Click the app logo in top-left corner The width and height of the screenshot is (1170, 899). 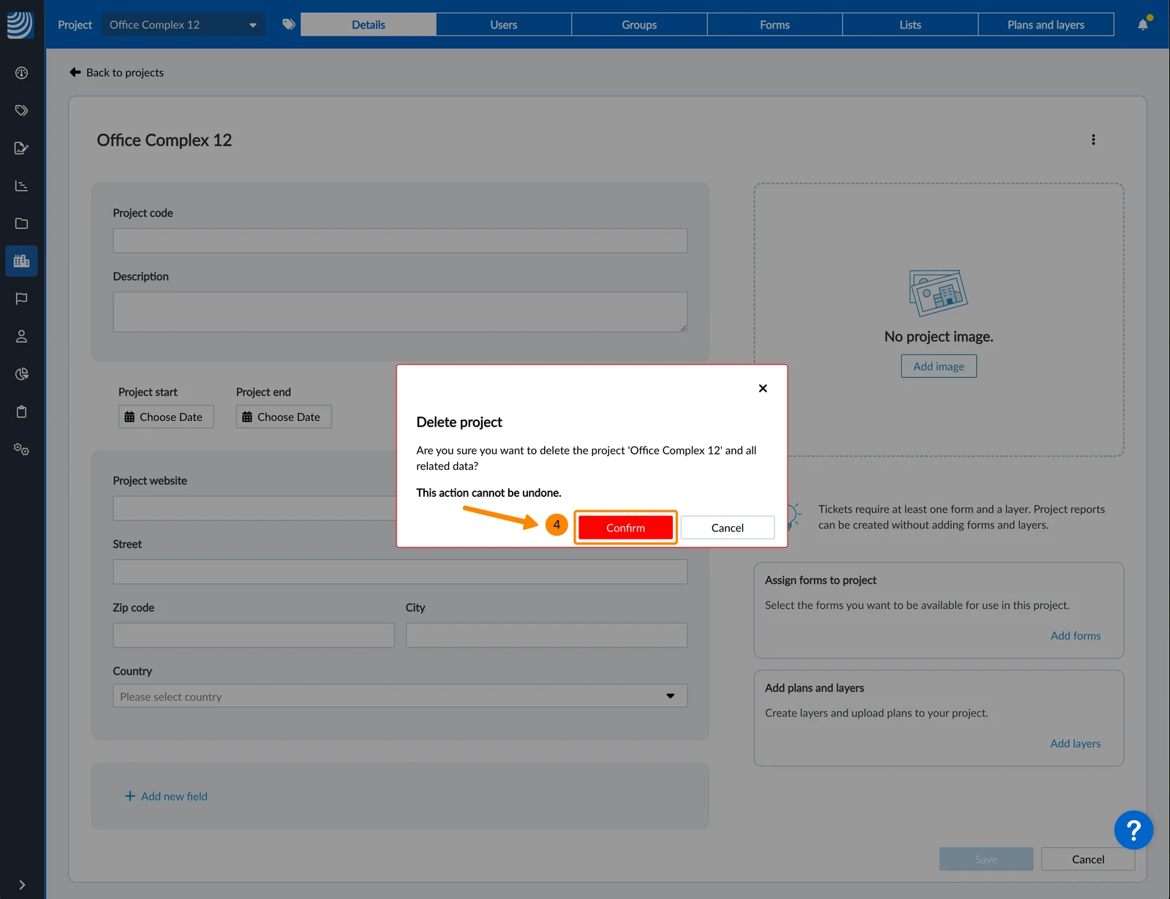tap(20, 24)
